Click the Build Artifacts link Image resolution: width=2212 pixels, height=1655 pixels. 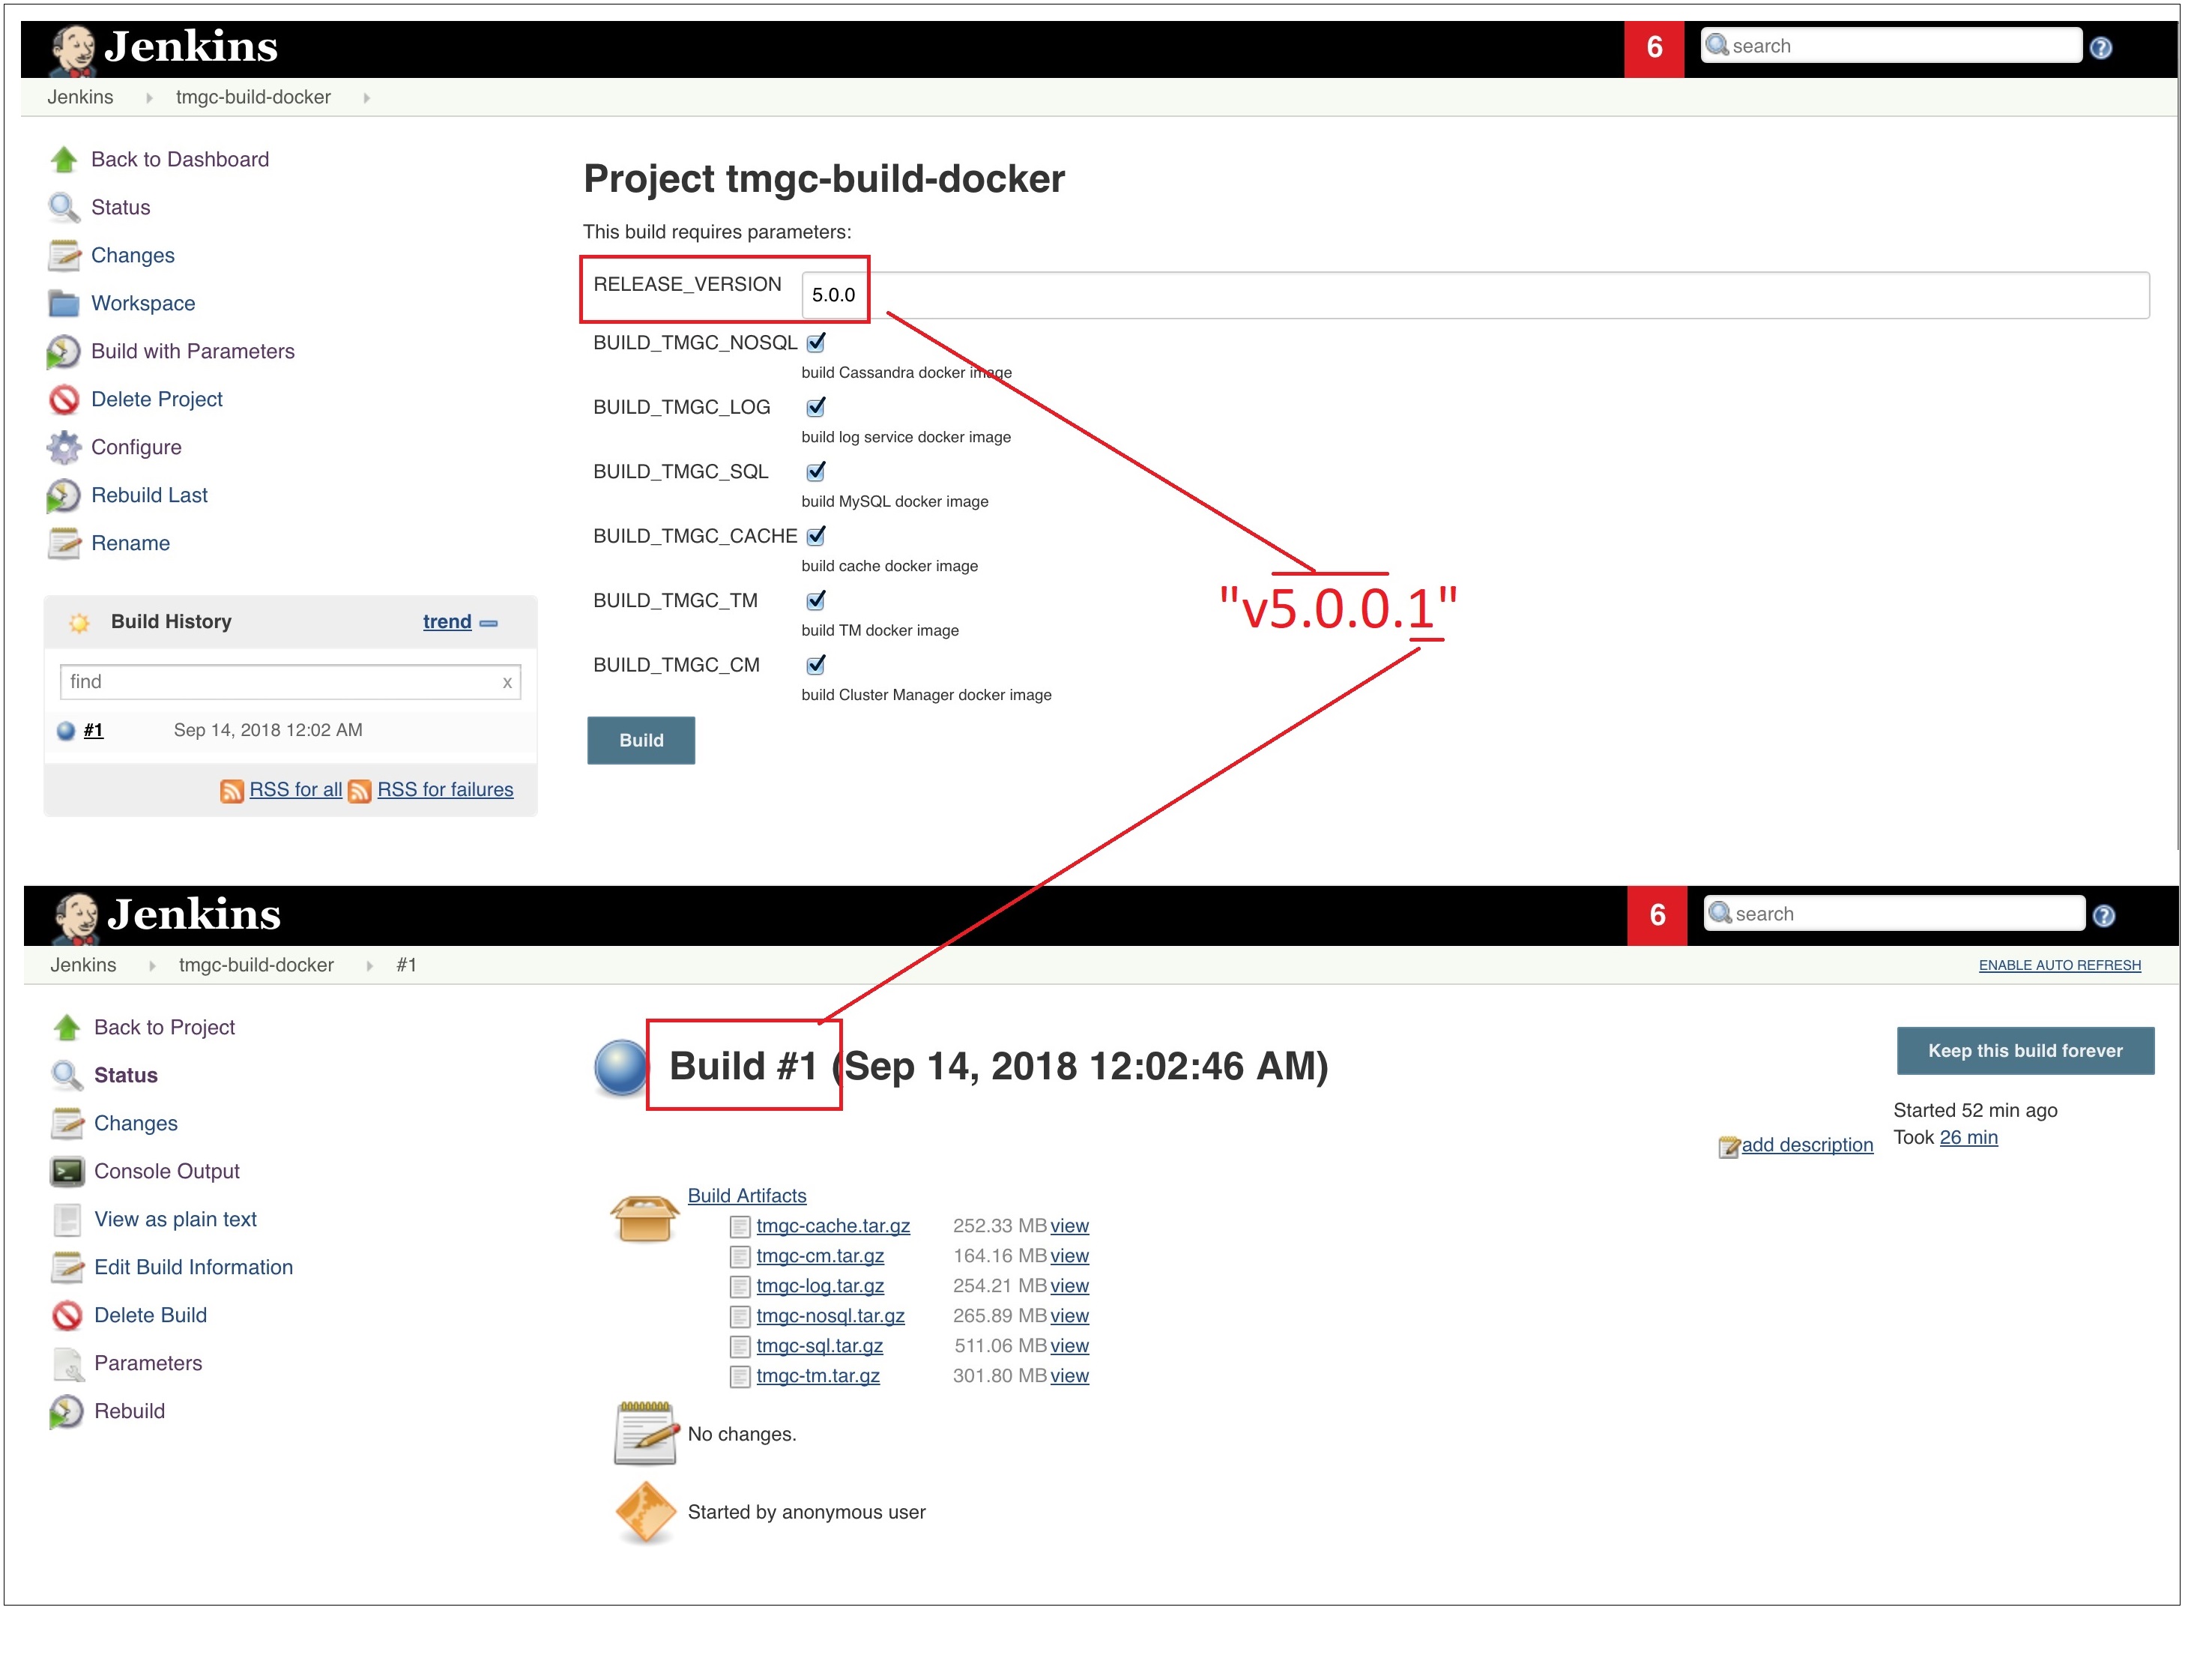coord(747,1197)
